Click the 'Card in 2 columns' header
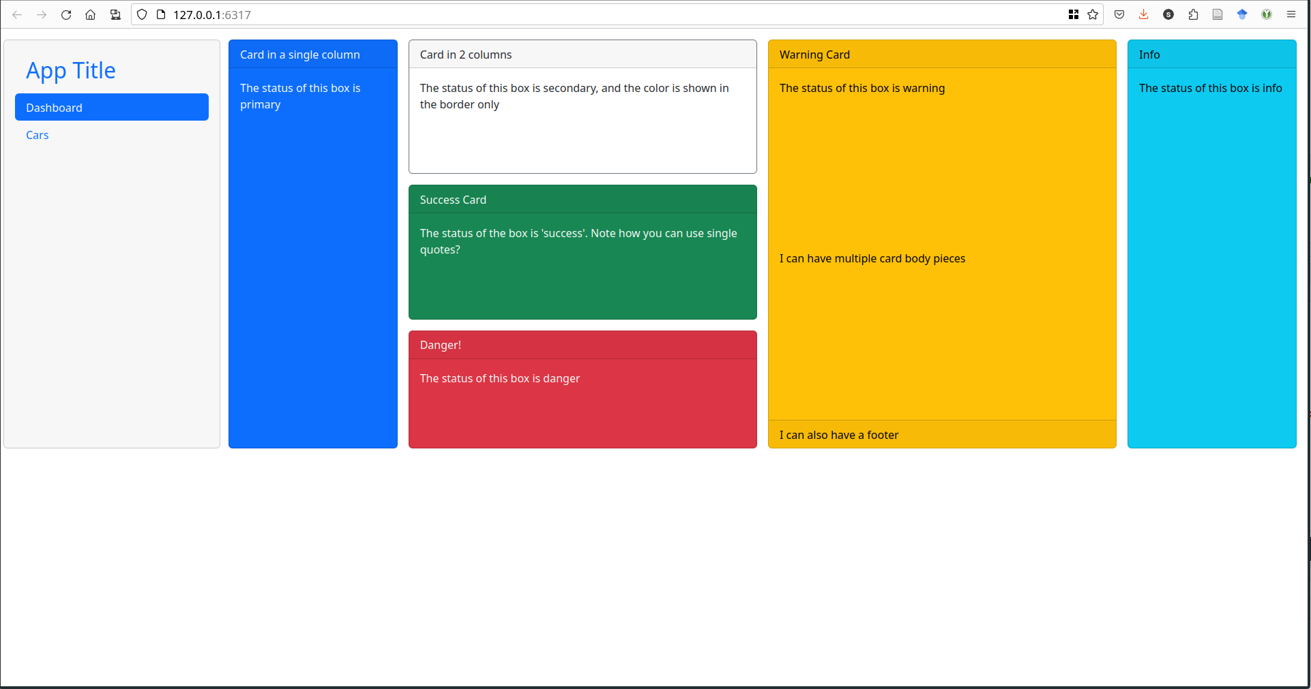Viewport: 1311px width, 689px height. (x=583, y=55)
